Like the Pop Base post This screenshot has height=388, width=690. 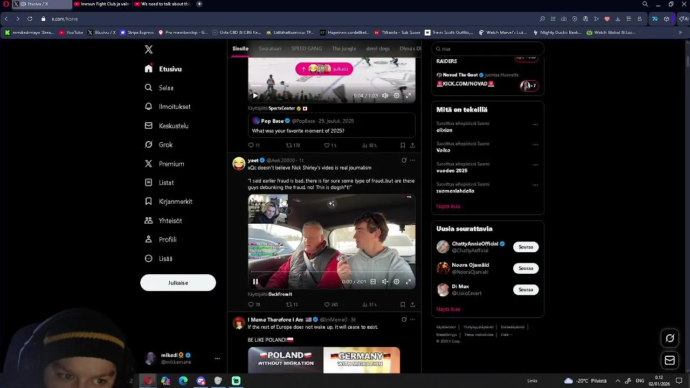coord(330,145)
